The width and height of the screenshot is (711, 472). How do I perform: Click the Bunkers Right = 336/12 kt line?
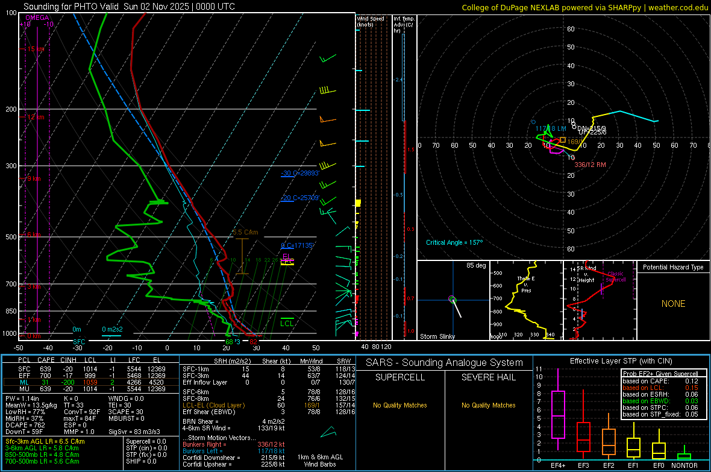234,444
